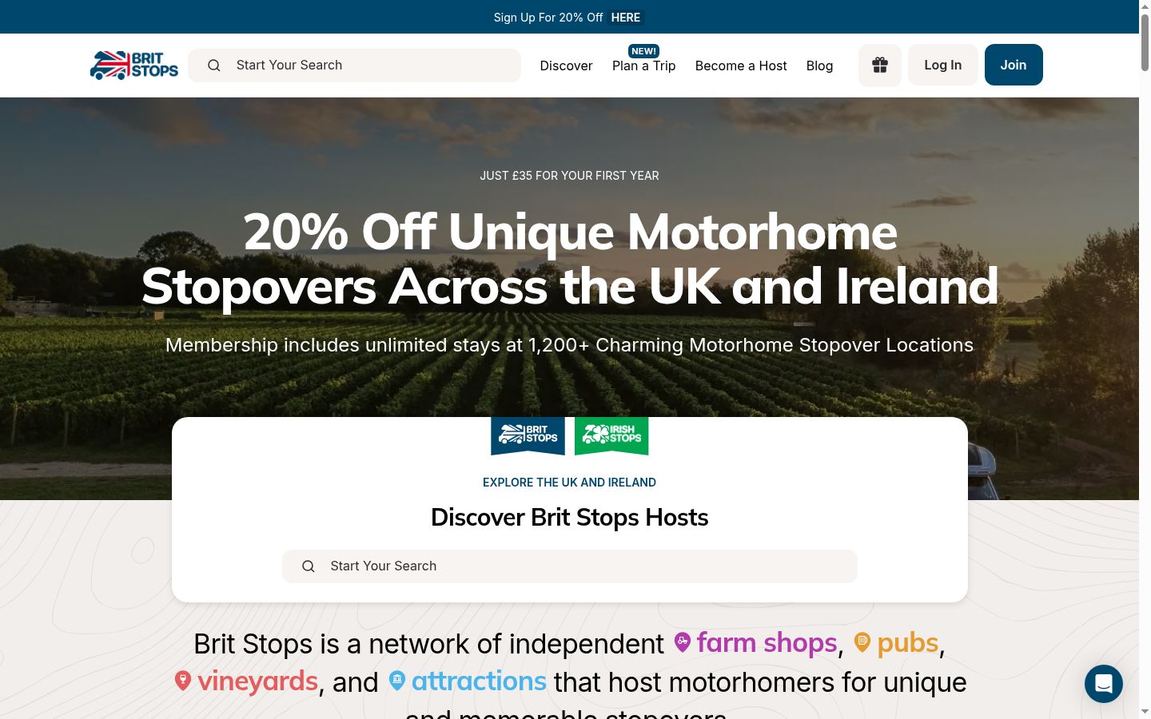This screenshot has height=719, width=1151.
Task: Open the Discover menu
Action: 566,66
